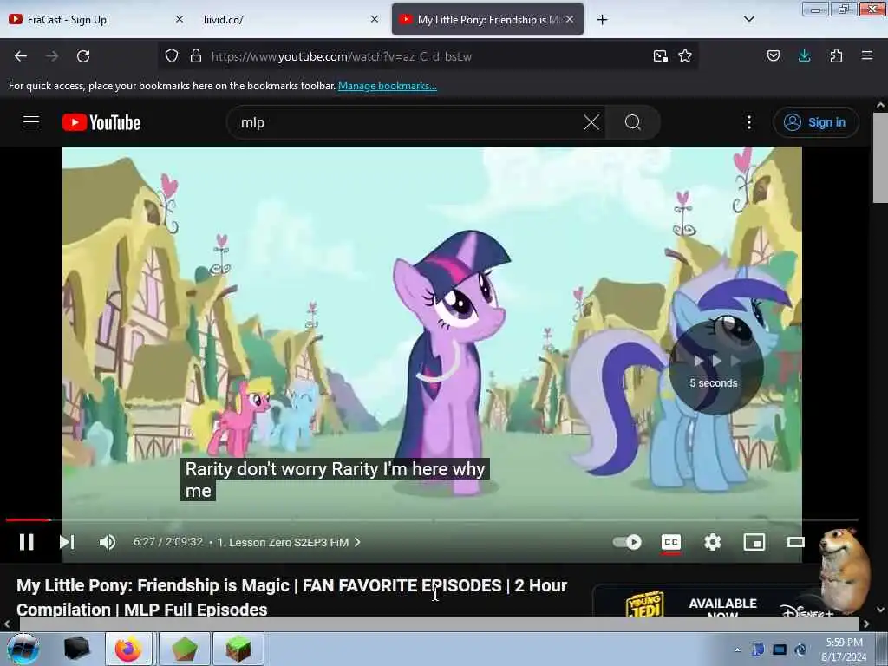Go to YouTube home logo
Screen dimensions: 888x666
pyautogui.click(x=101, y=122)
